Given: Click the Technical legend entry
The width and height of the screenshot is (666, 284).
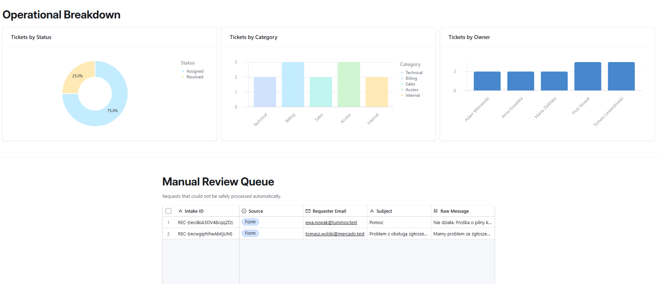Looking at the screenshot, I should (412, 73).
